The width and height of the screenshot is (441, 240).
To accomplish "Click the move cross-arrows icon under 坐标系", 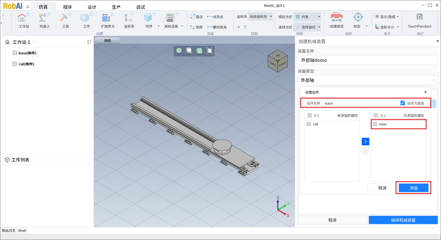I will 239,27.
